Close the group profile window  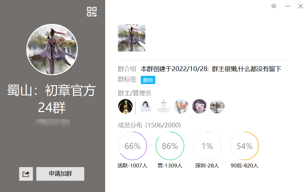(x=300, y=6)
